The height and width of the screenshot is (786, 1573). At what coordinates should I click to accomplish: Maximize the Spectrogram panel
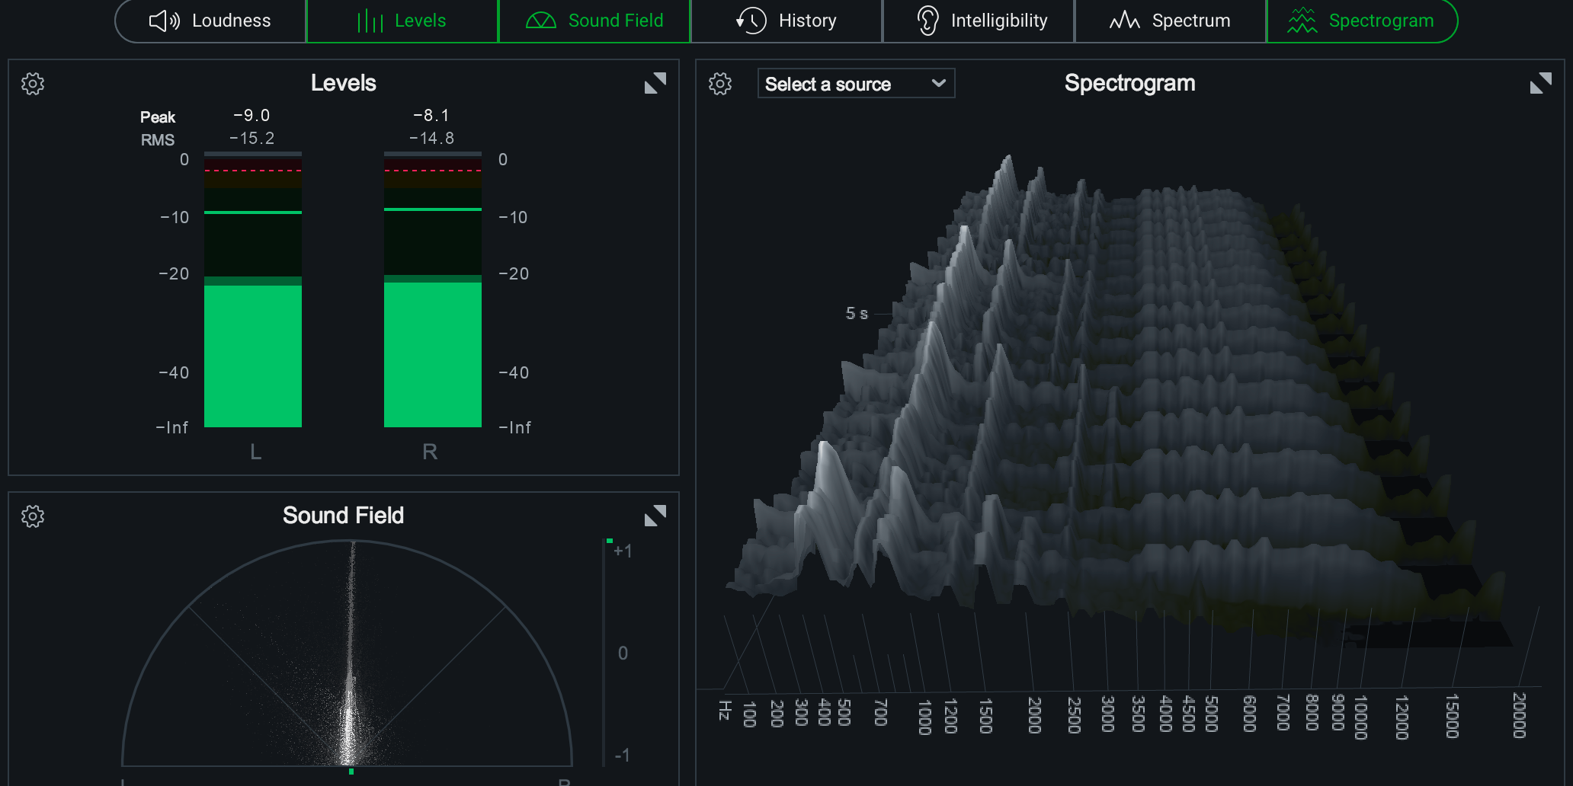click(x=1540, y=83)
